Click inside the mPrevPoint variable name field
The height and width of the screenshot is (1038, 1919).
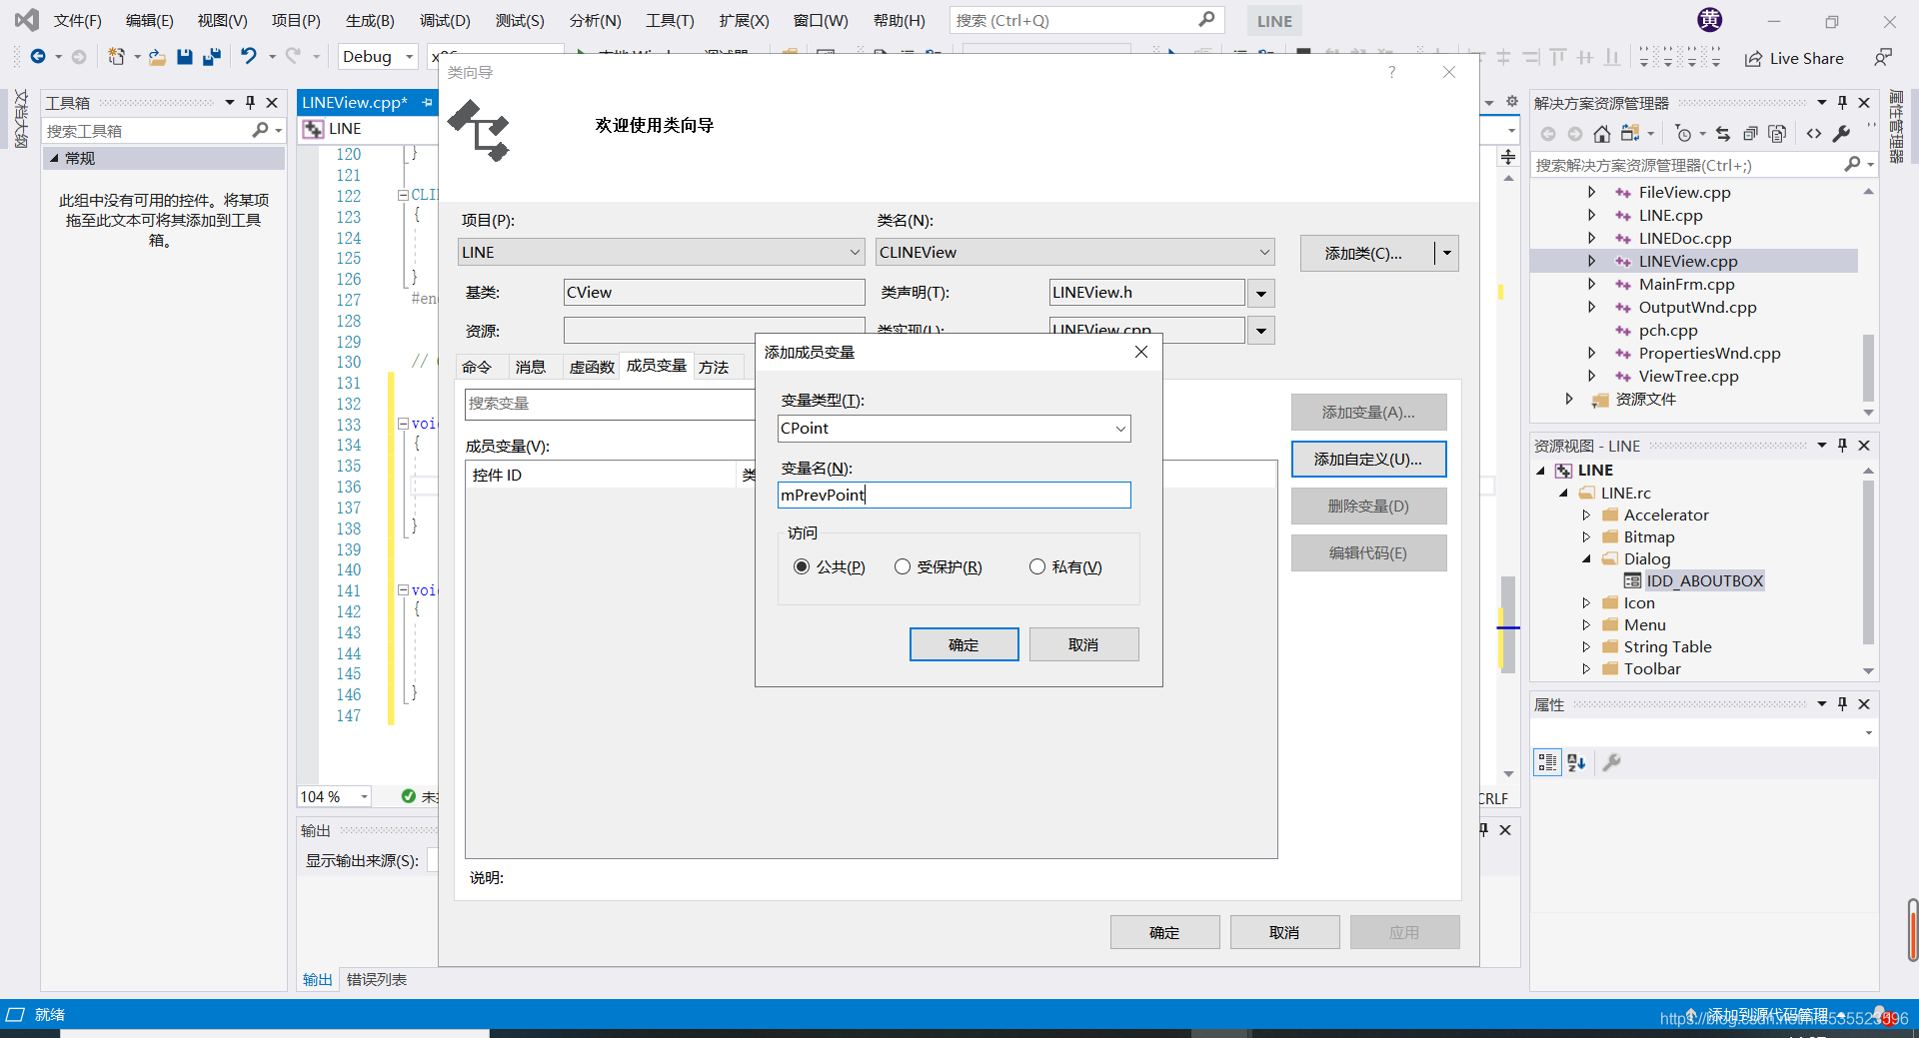(953, 495)
